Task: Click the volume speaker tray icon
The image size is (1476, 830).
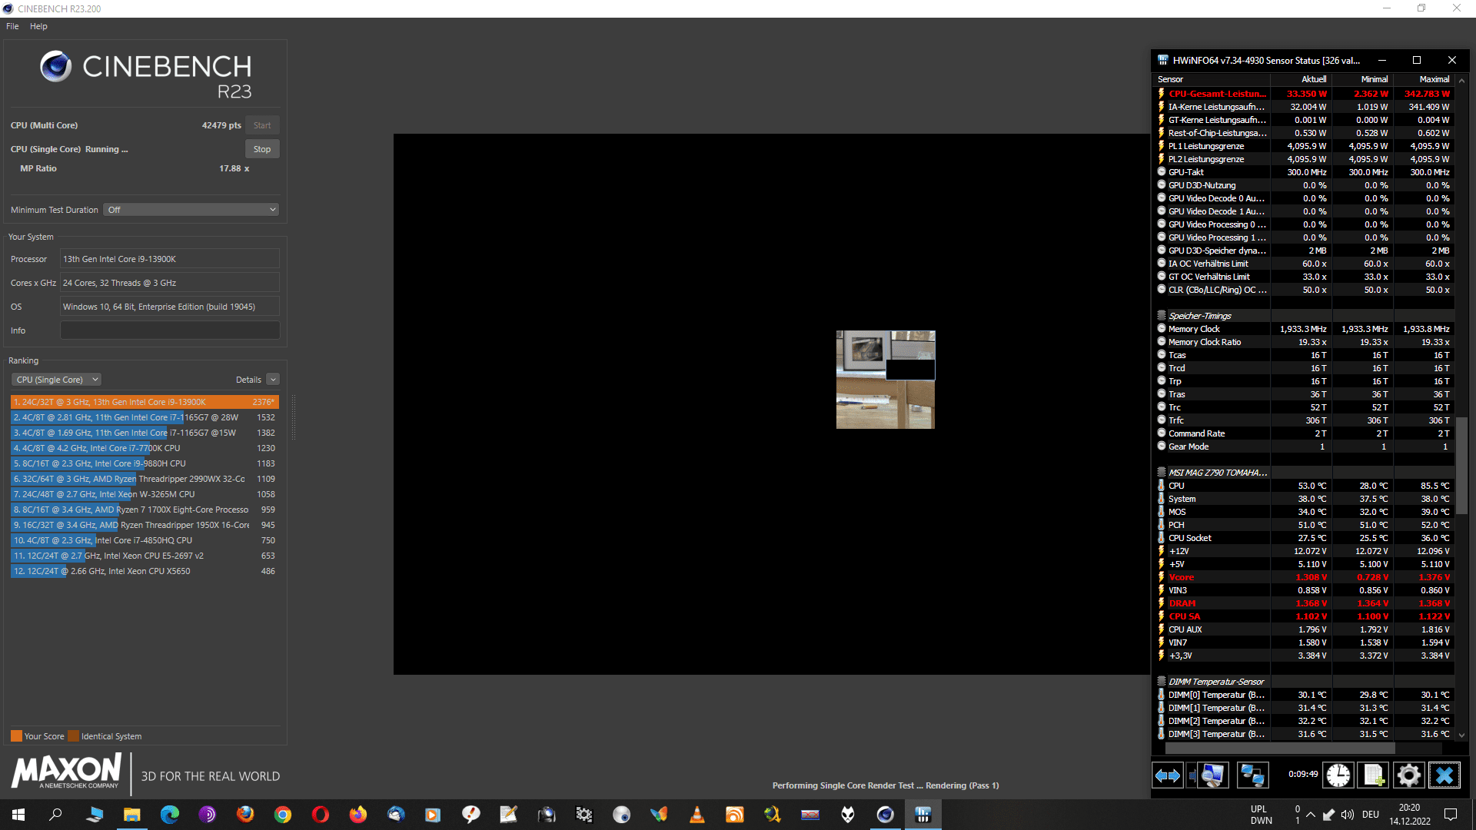Action: click(x=1347, y=815)
